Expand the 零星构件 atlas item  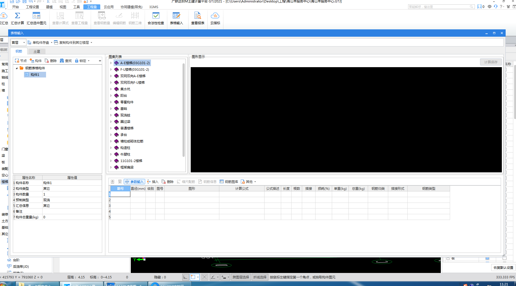tap(111, 102)
